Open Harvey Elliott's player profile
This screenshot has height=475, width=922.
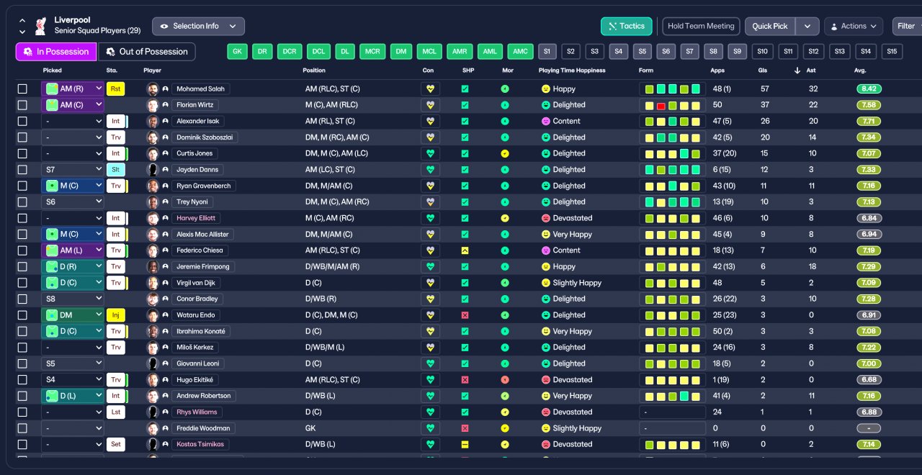(196, 218)
